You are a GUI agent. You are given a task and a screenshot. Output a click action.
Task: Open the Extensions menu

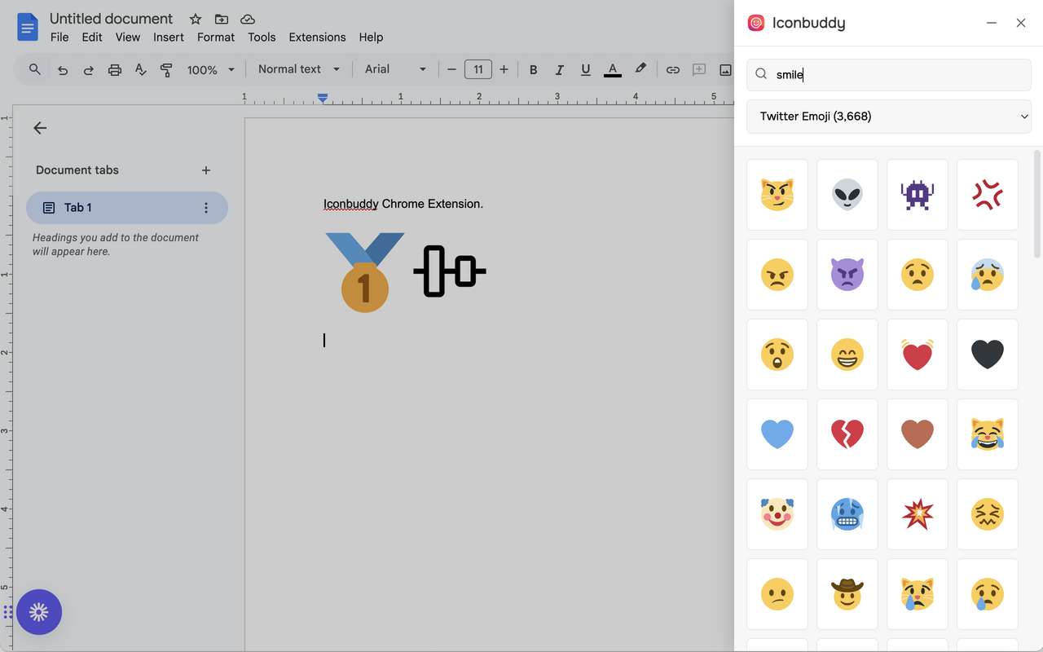(x=317, y=37)
